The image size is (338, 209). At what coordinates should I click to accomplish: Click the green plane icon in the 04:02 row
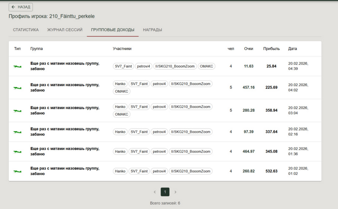click(x=17, y=88)
